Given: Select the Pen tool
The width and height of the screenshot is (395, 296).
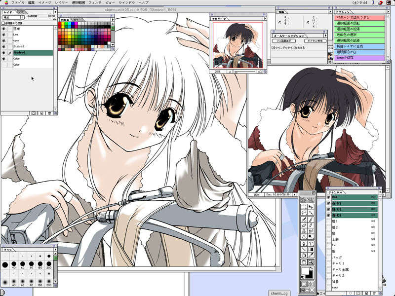Looking at the screenshot, I should tap(304, 244).
